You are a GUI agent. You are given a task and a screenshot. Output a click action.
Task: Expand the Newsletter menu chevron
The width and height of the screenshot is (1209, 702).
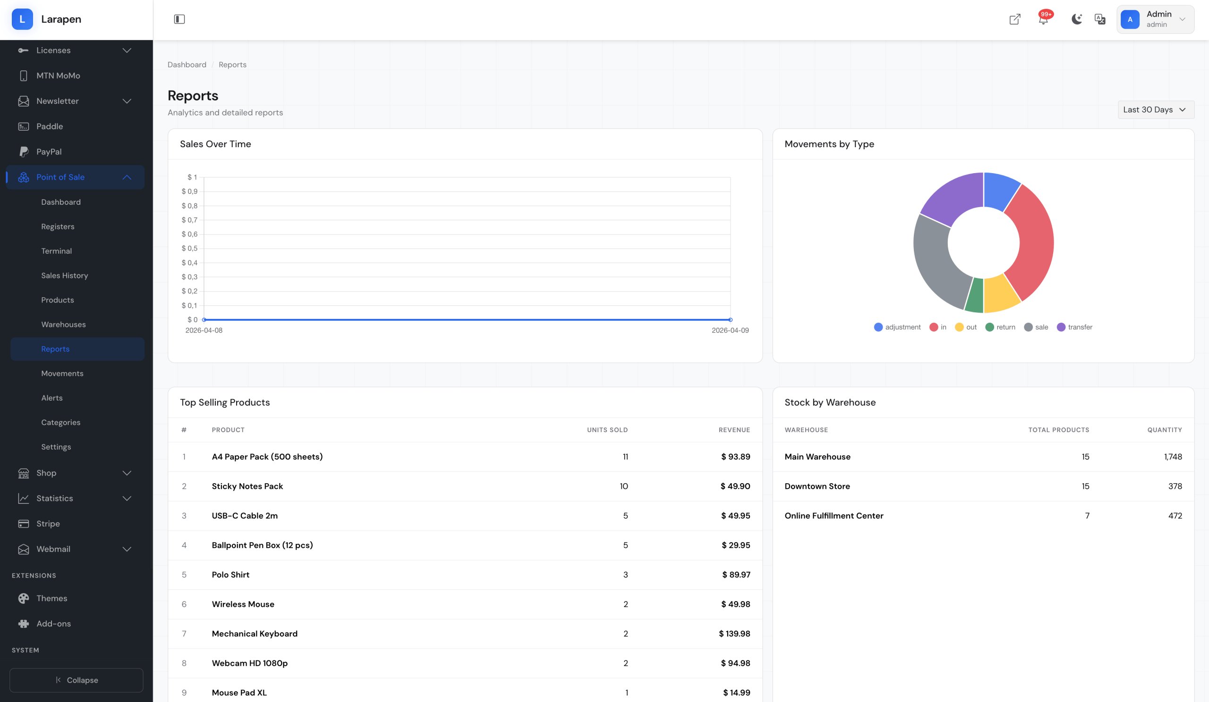[x=127, y=101]
